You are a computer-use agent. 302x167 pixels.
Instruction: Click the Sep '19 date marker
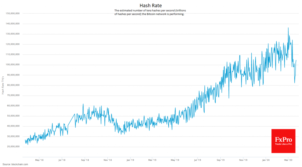[221, 160]
